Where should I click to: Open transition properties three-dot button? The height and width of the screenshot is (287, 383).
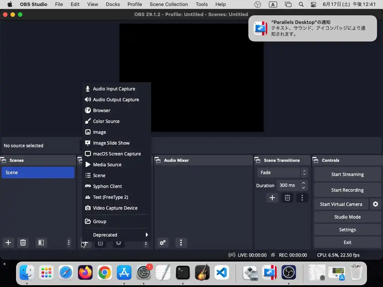[302, 198]
